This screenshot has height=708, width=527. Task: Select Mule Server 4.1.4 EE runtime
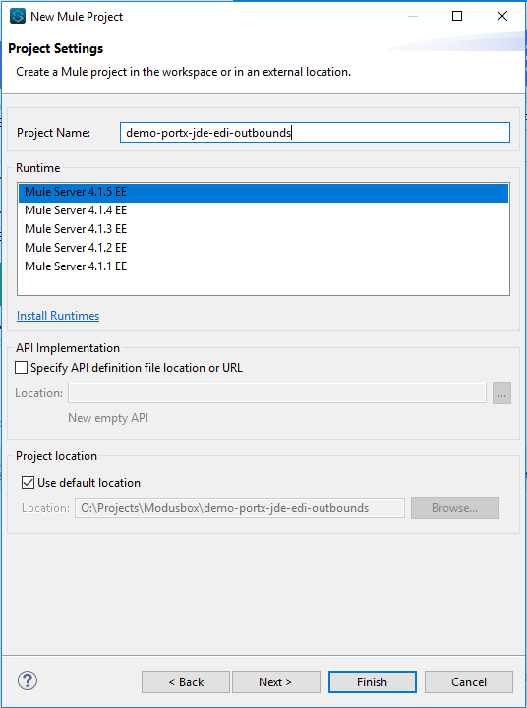point(263,210)
